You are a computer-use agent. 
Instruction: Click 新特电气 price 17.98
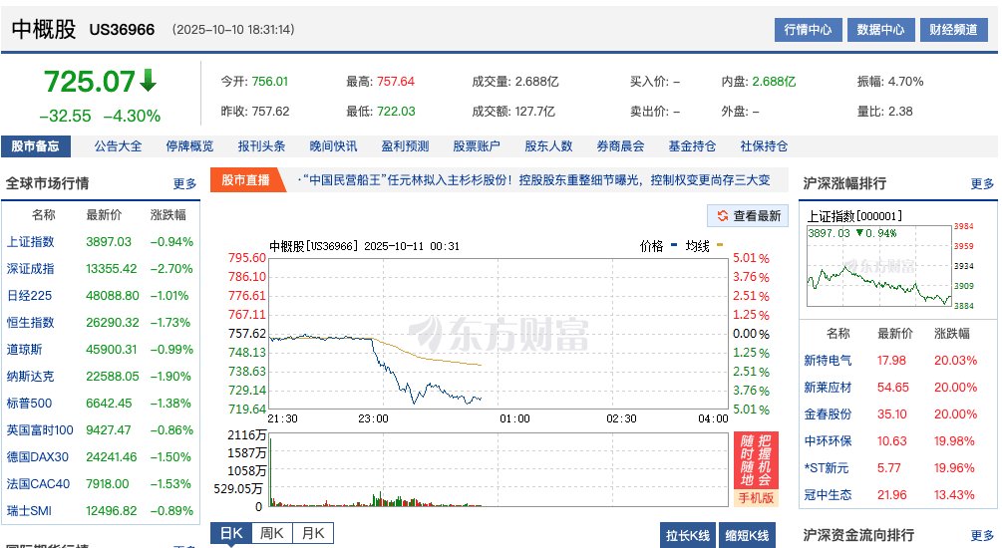[891, 361]
